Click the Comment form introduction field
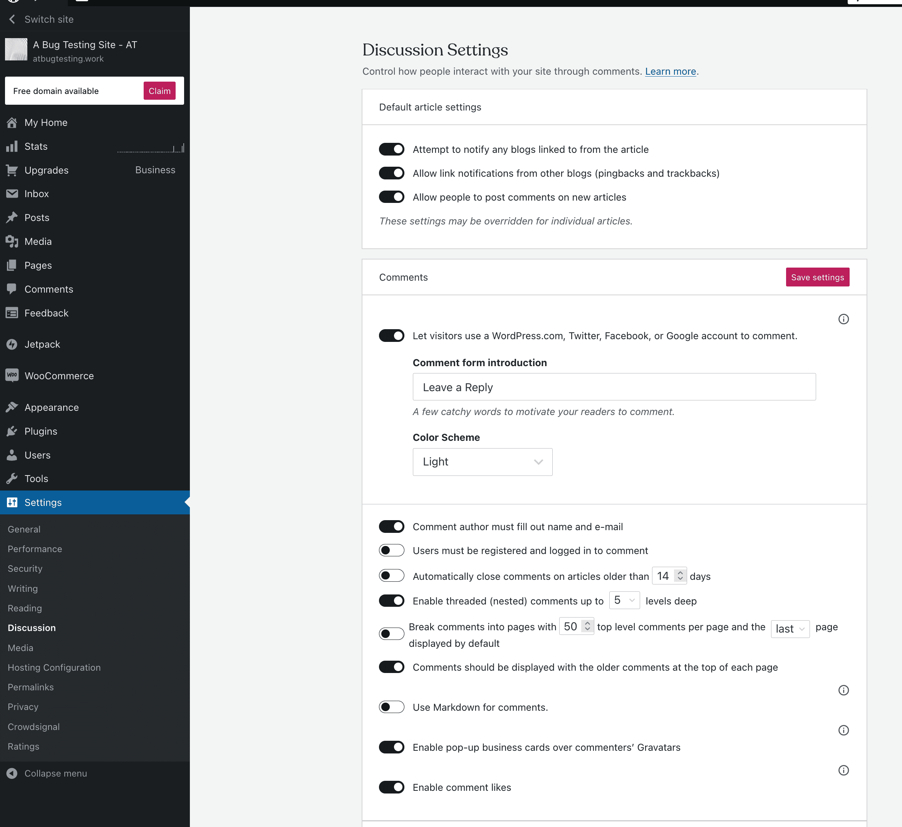The width and height of the screenshot is (902, 827). [614, 387]
